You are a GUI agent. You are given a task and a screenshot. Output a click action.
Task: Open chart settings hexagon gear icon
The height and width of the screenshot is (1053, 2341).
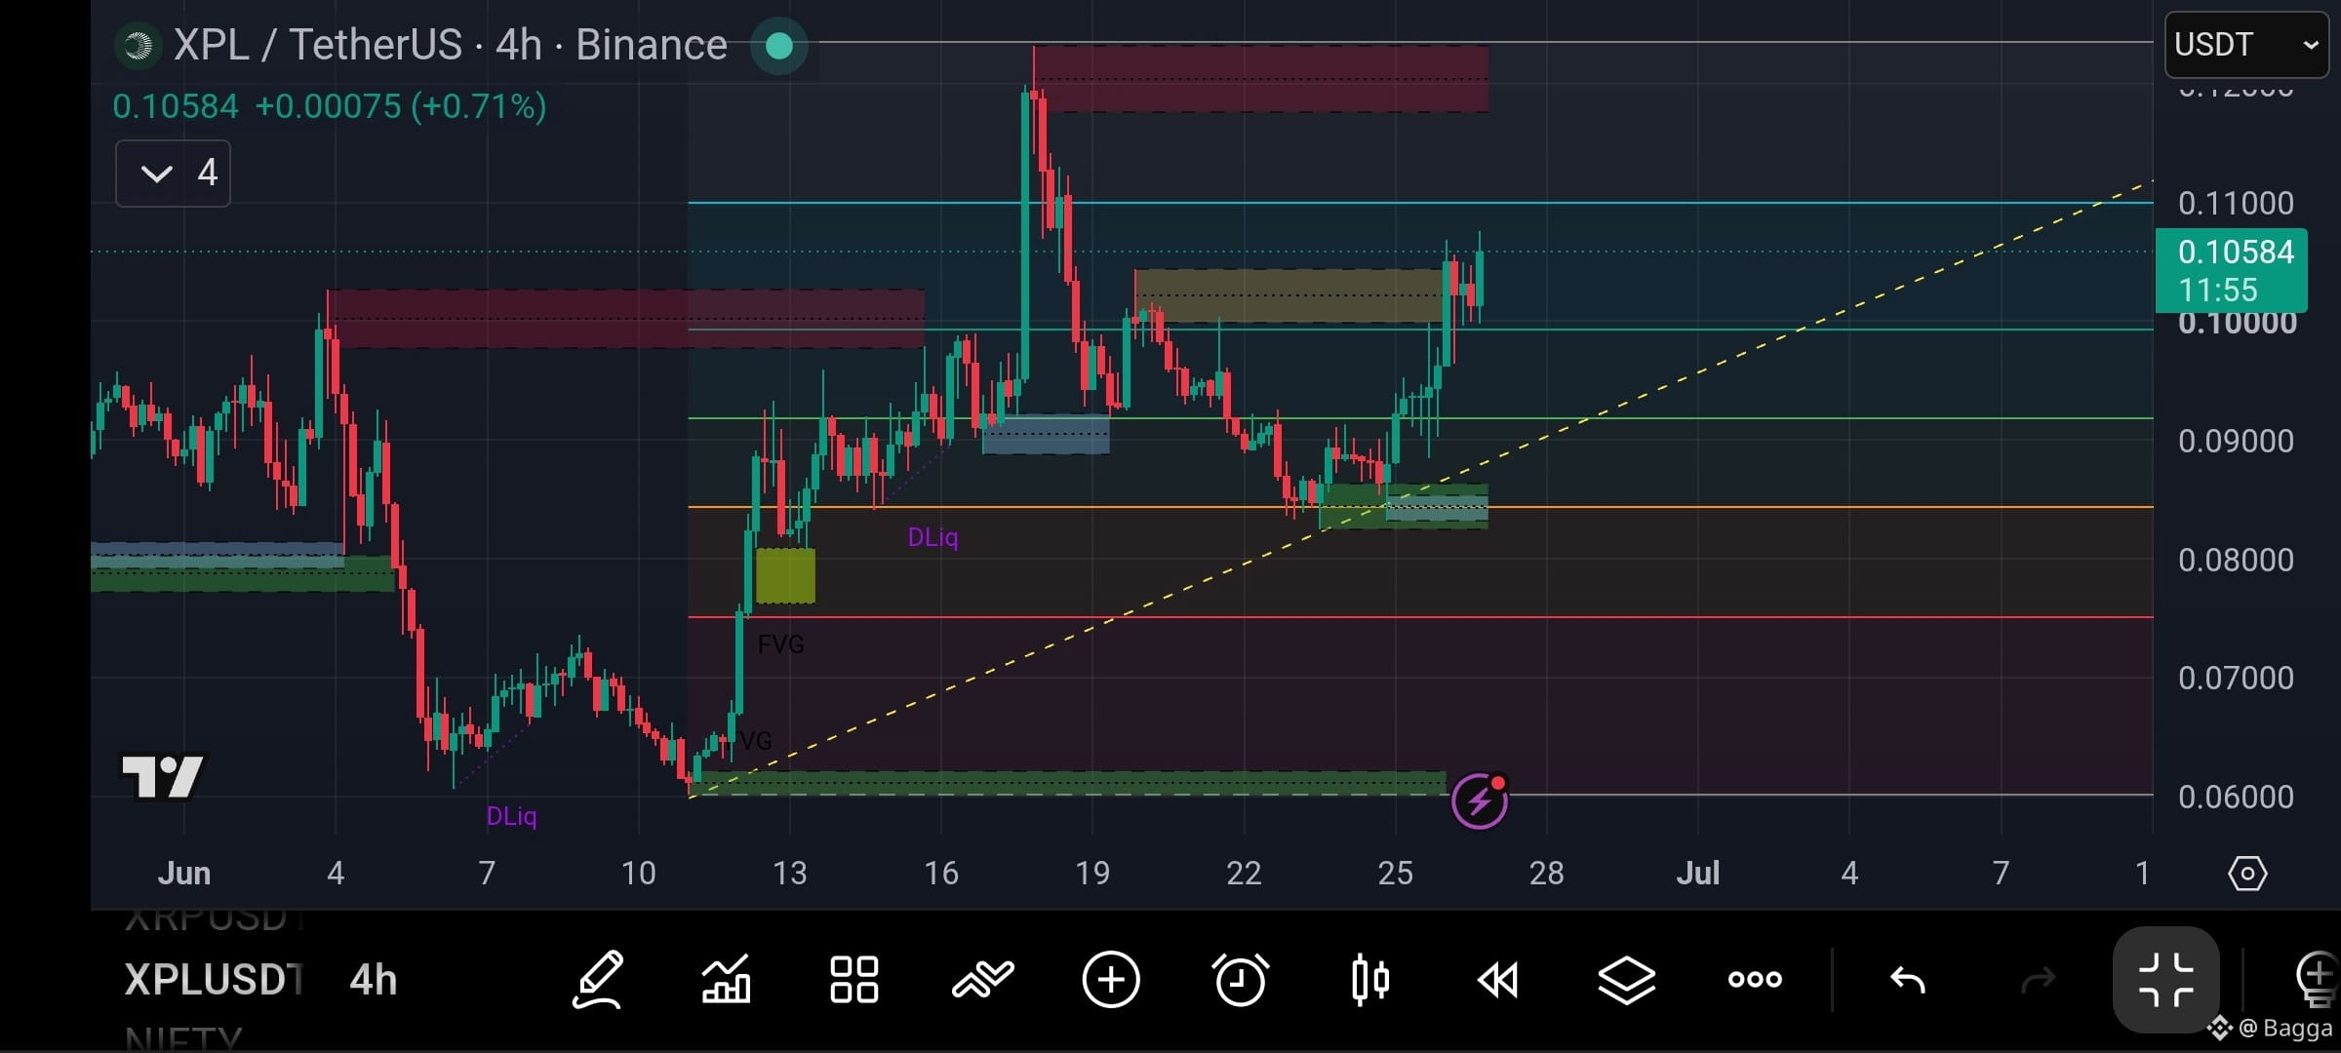tap(2247, 873)
